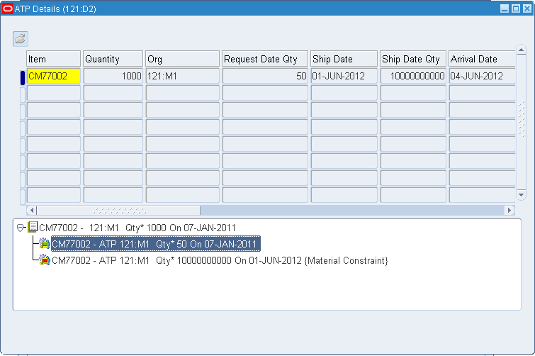This screenshot has width=535, height=356.
Task: Click Ship Date Qty field 10000000000
Action: coord(413,76)
